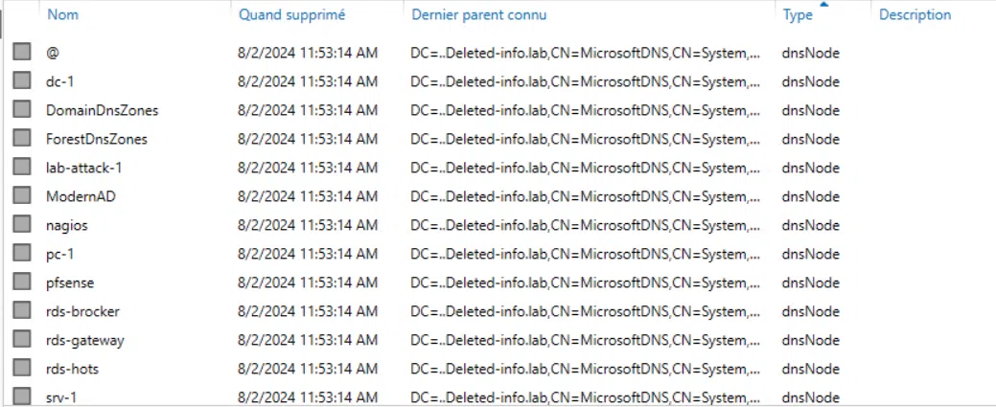Image resolution: width=996 pixels, height=407 pixels.
Task: Toggle the sort arrow above Type
Action: pos(824,5)
